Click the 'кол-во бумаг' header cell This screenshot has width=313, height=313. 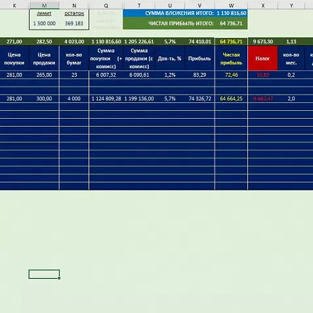[74, 58]
